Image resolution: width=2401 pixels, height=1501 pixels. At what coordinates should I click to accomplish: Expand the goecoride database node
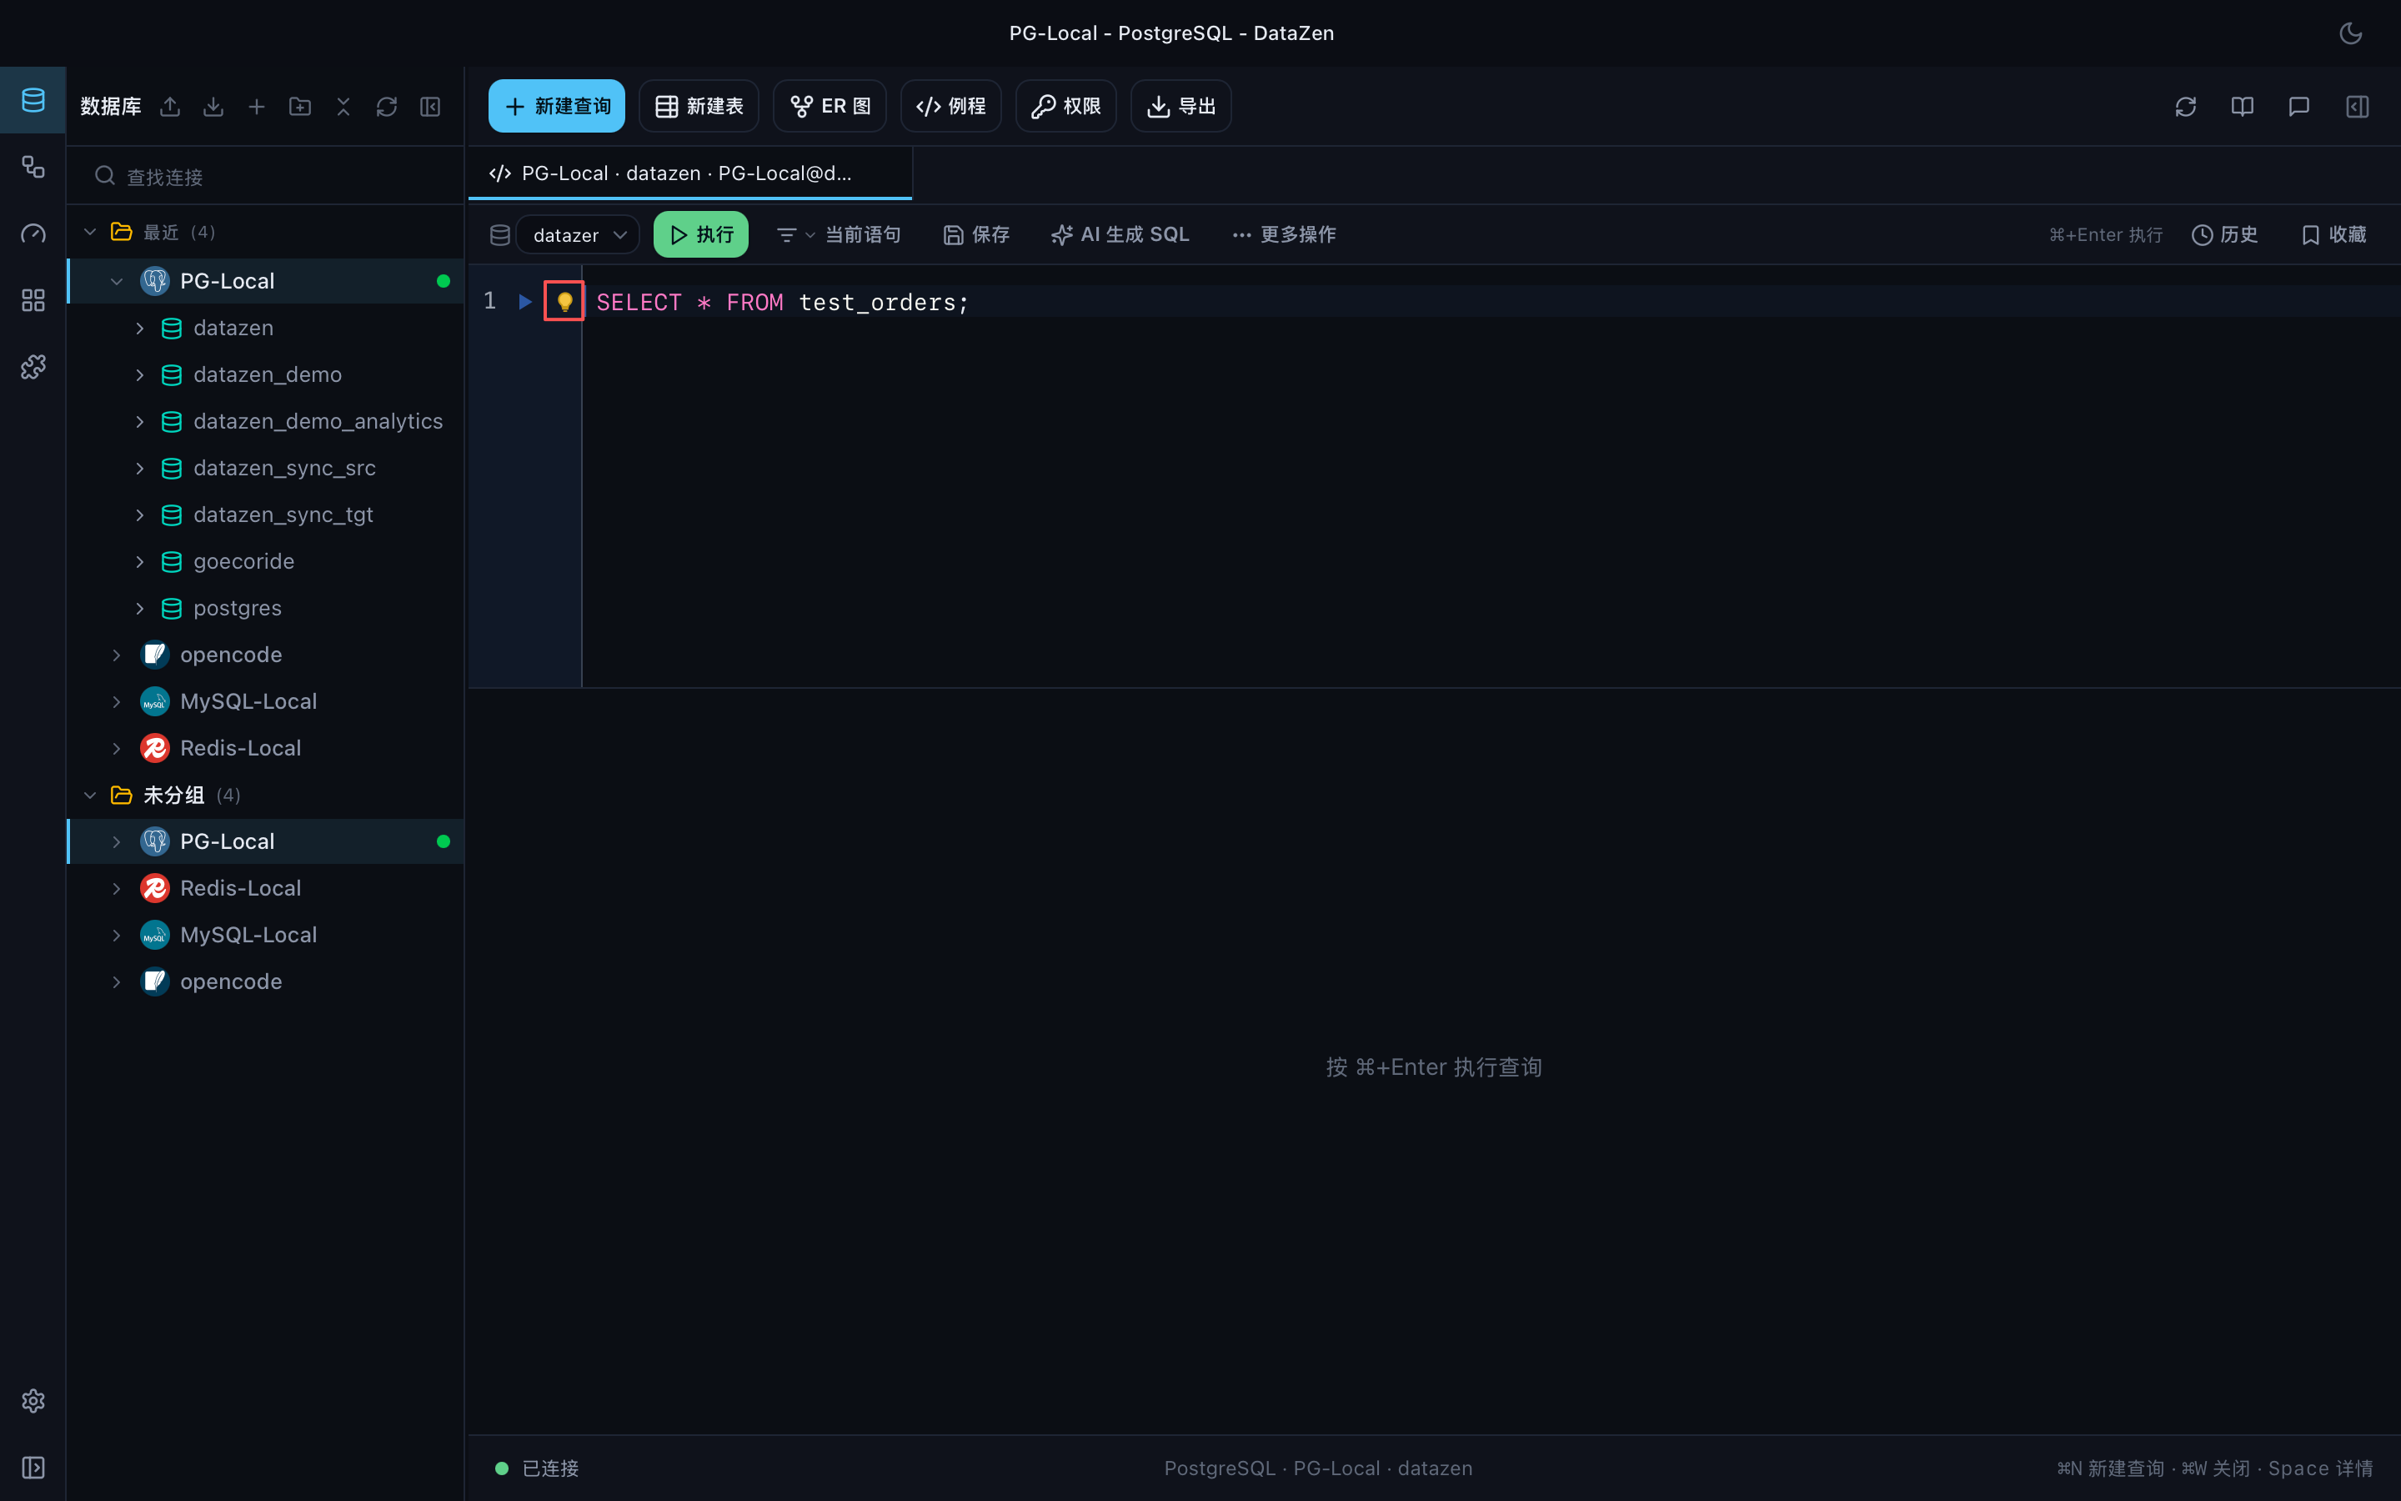pos(140,561)
